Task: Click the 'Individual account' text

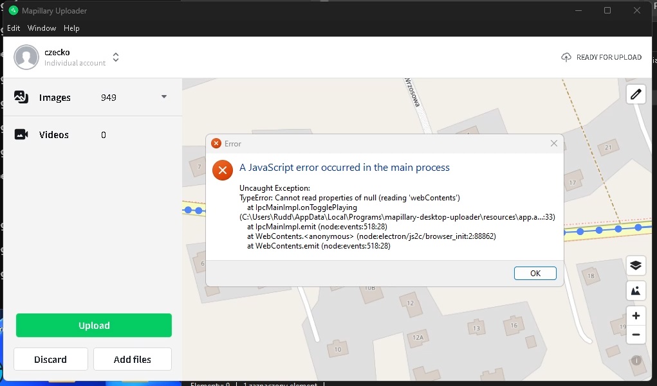Action: pyautogui.click(x=75, y=63)
